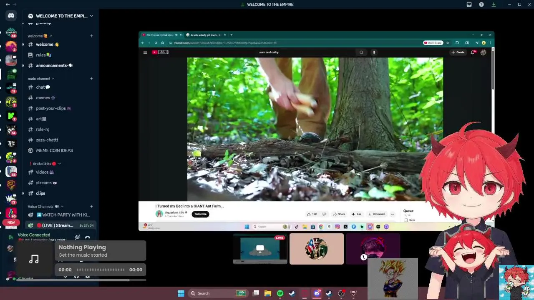Open Task View on the taskbar
This screenshot has width=534, height=300.
click(x=256, y=293)
